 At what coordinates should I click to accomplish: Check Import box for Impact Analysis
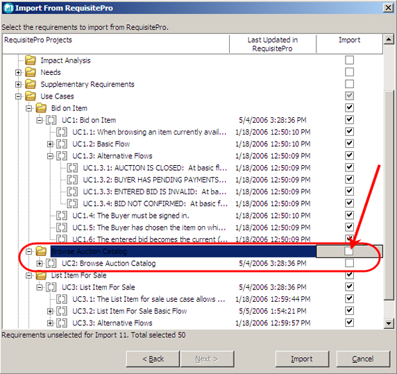pyautogui.click(x=349, y=60)
